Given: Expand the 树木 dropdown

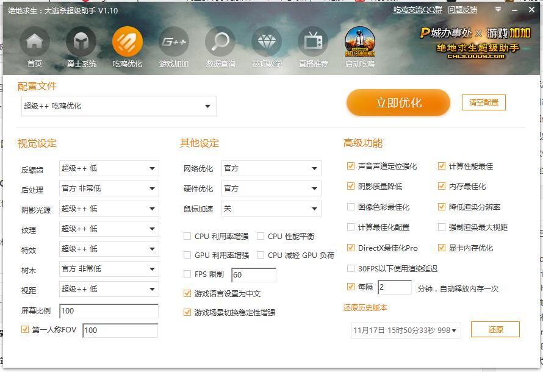Looking at the screenshot, I should pyautogui.click(x=109, y=269).
